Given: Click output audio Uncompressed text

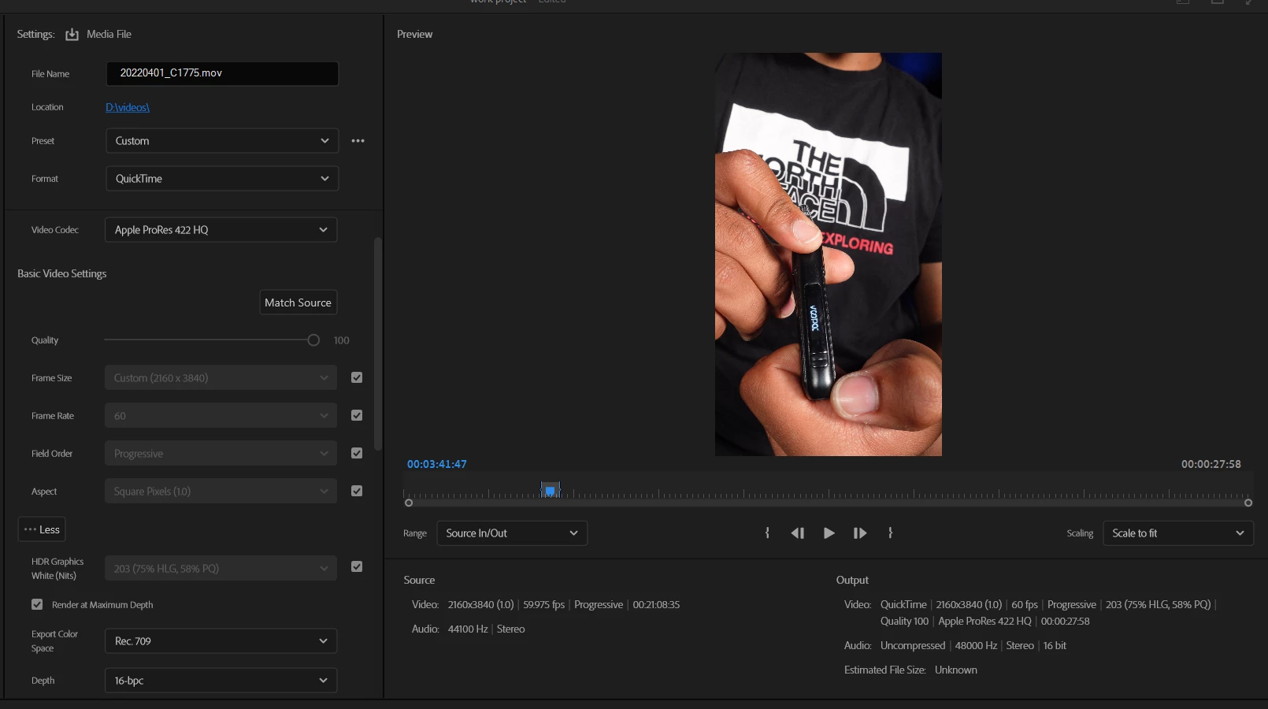Looking at the screenshot, I should pos(913,645).
